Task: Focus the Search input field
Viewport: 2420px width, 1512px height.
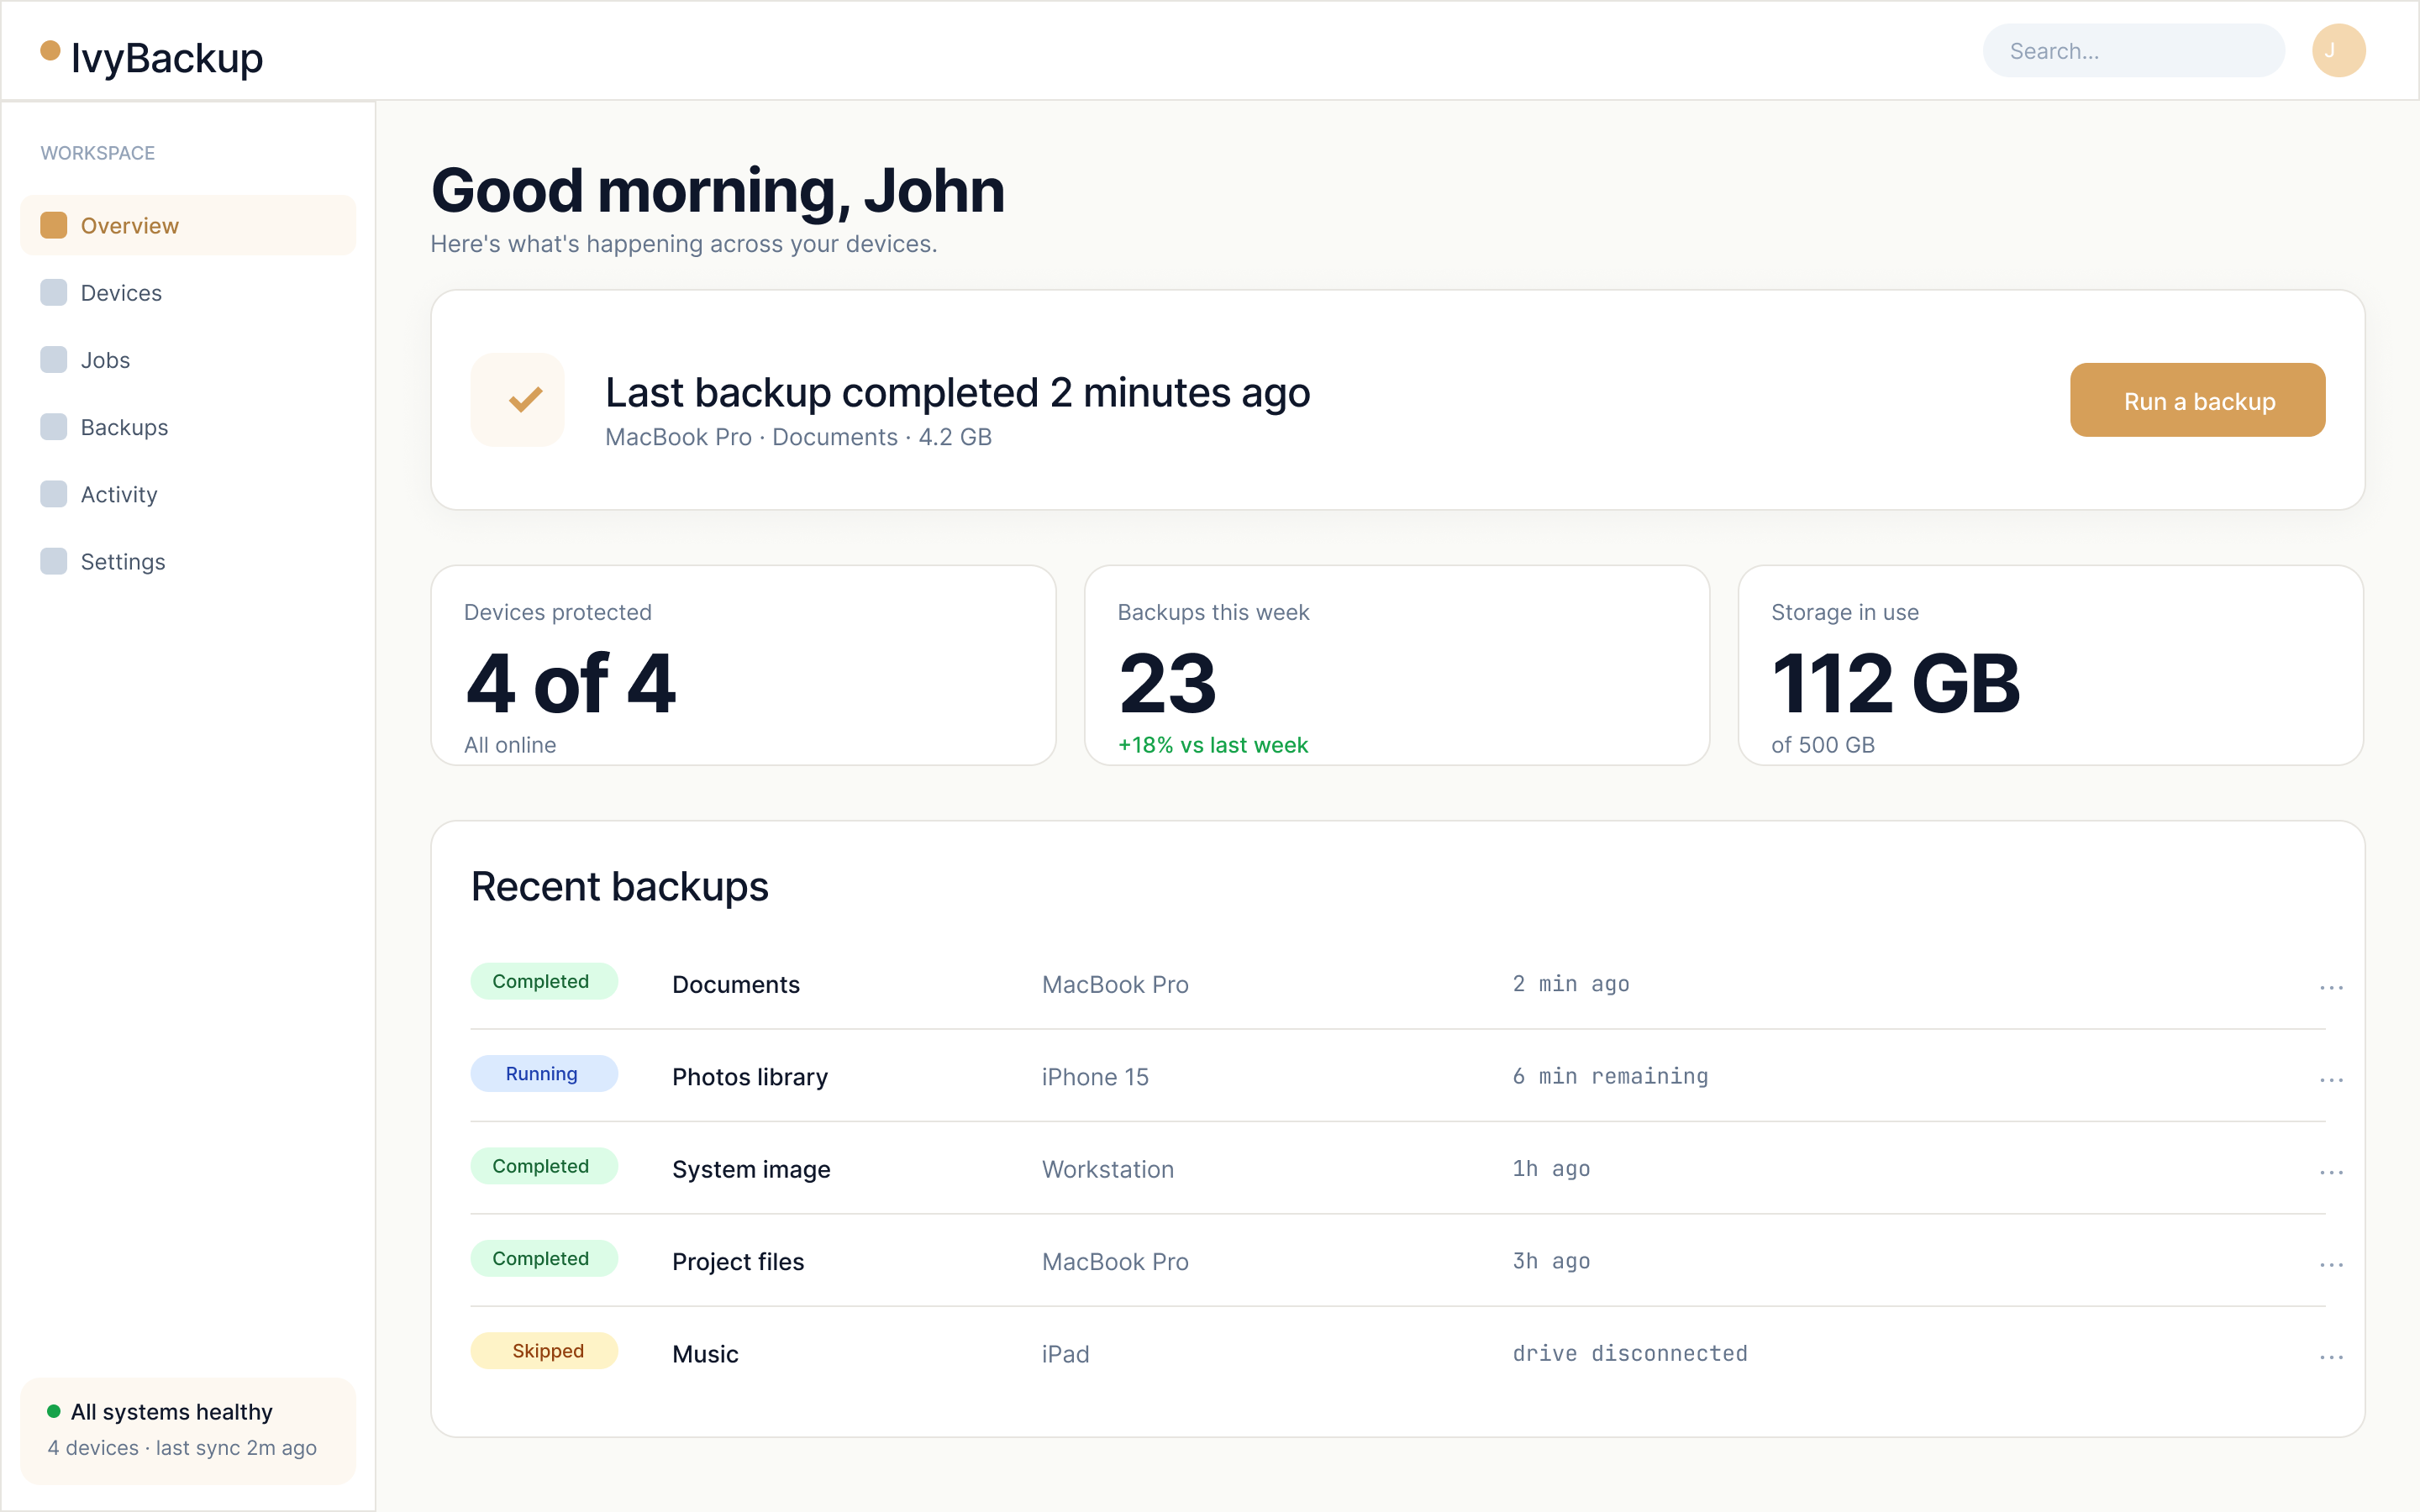Action: (x=2133, y=50)
